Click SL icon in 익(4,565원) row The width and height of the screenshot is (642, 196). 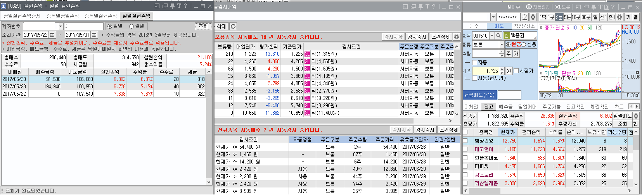(307, 61)
